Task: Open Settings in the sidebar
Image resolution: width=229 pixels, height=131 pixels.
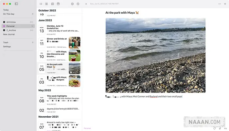Action: [7, 47]
